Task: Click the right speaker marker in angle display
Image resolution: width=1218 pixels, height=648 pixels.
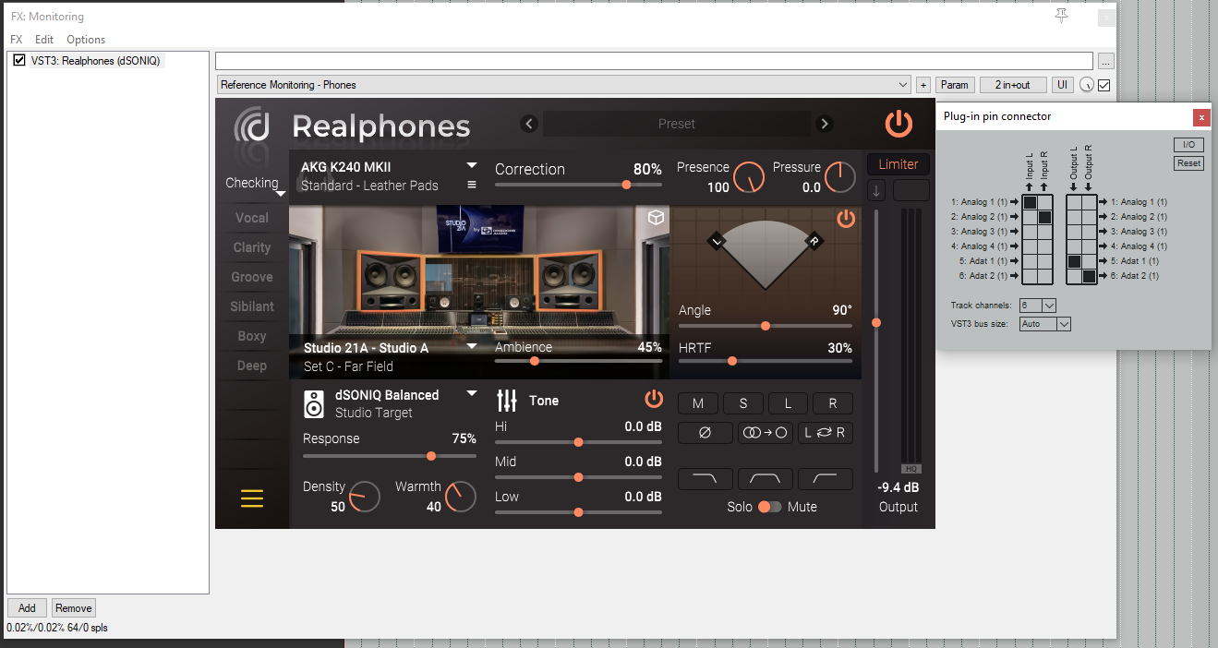Action: coord(814,241)
